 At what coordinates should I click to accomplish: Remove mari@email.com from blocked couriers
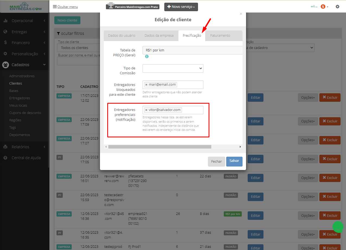[x=146, y=85]
